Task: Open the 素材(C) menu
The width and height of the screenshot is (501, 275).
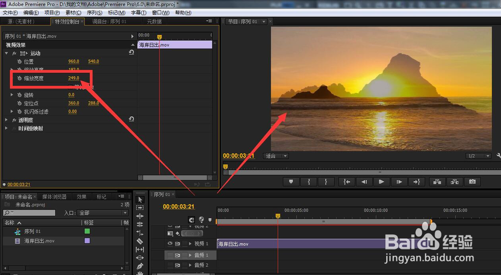Action: click(x=73, y=13)
